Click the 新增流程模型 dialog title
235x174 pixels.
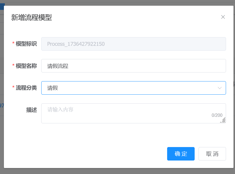(x=31, y=17)
